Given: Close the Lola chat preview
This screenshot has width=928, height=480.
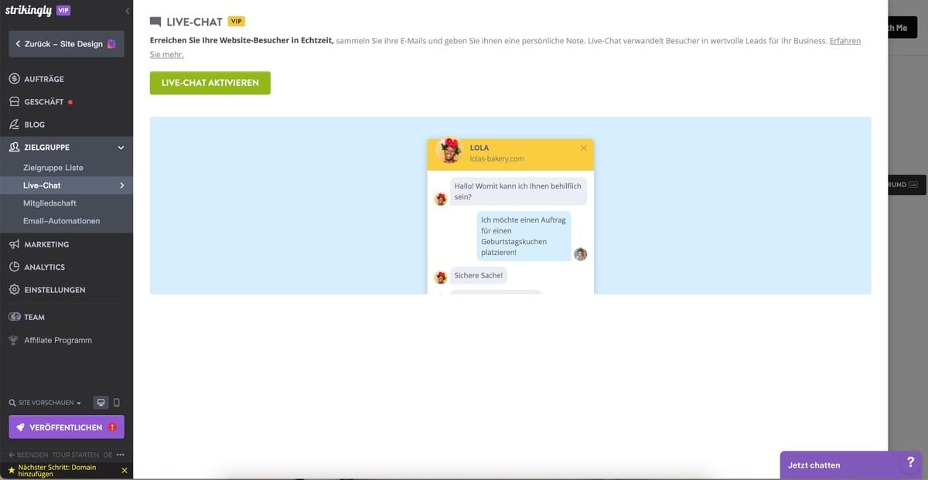Looking at the screenshot, I should click(x=584, y=148).
